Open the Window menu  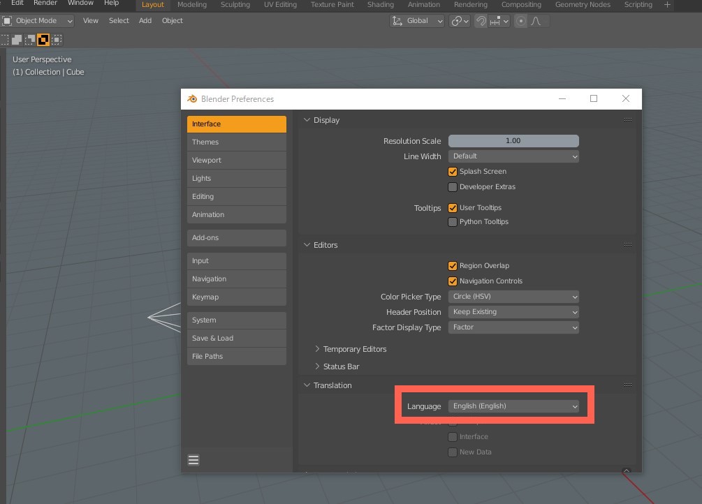coord(80,3)
